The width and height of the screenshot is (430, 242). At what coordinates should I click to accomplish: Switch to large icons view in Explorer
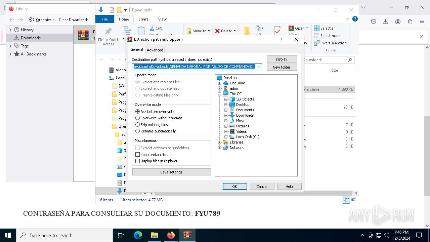click(354, 200)
